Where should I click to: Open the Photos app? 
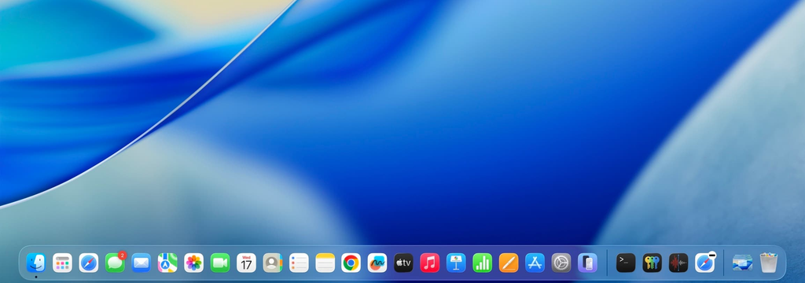(x=193, y=263)
